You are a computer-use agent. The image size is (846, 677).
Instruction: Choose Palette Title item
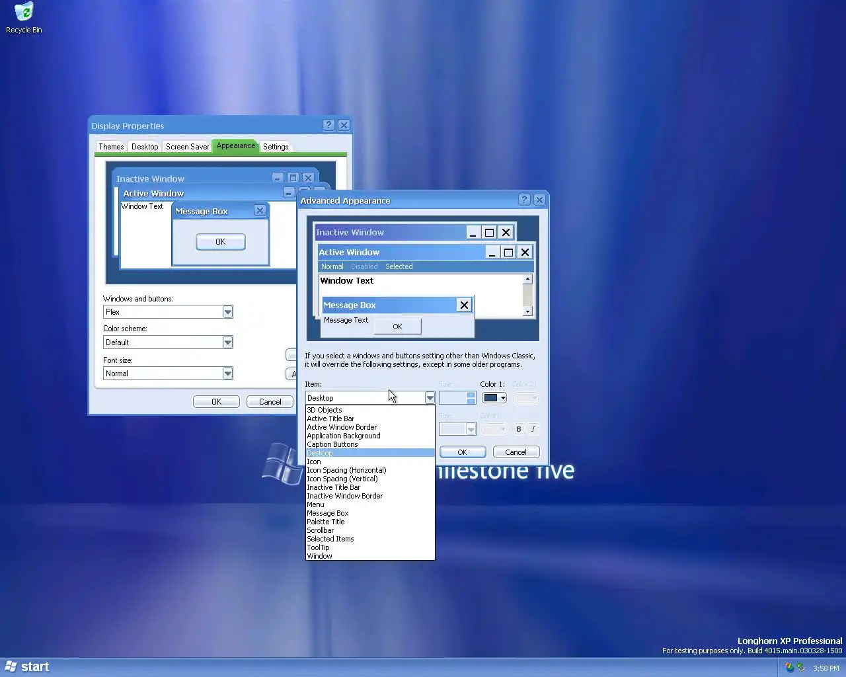point(370,522)
